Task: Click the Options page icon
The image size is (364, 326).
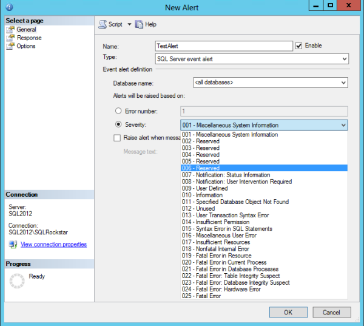Action: click(x=10, y=46)
